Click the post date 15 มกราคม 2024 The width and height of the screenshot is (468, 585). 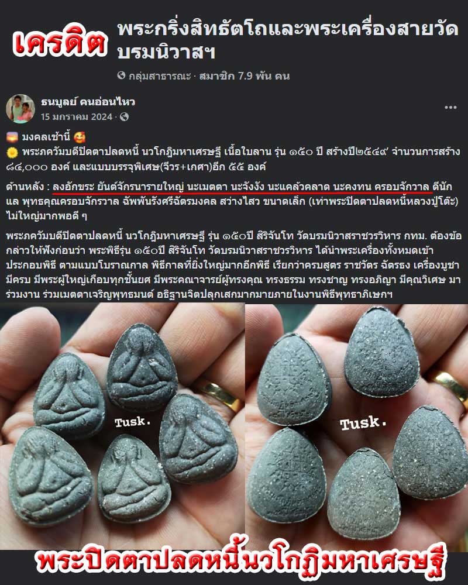77,117
